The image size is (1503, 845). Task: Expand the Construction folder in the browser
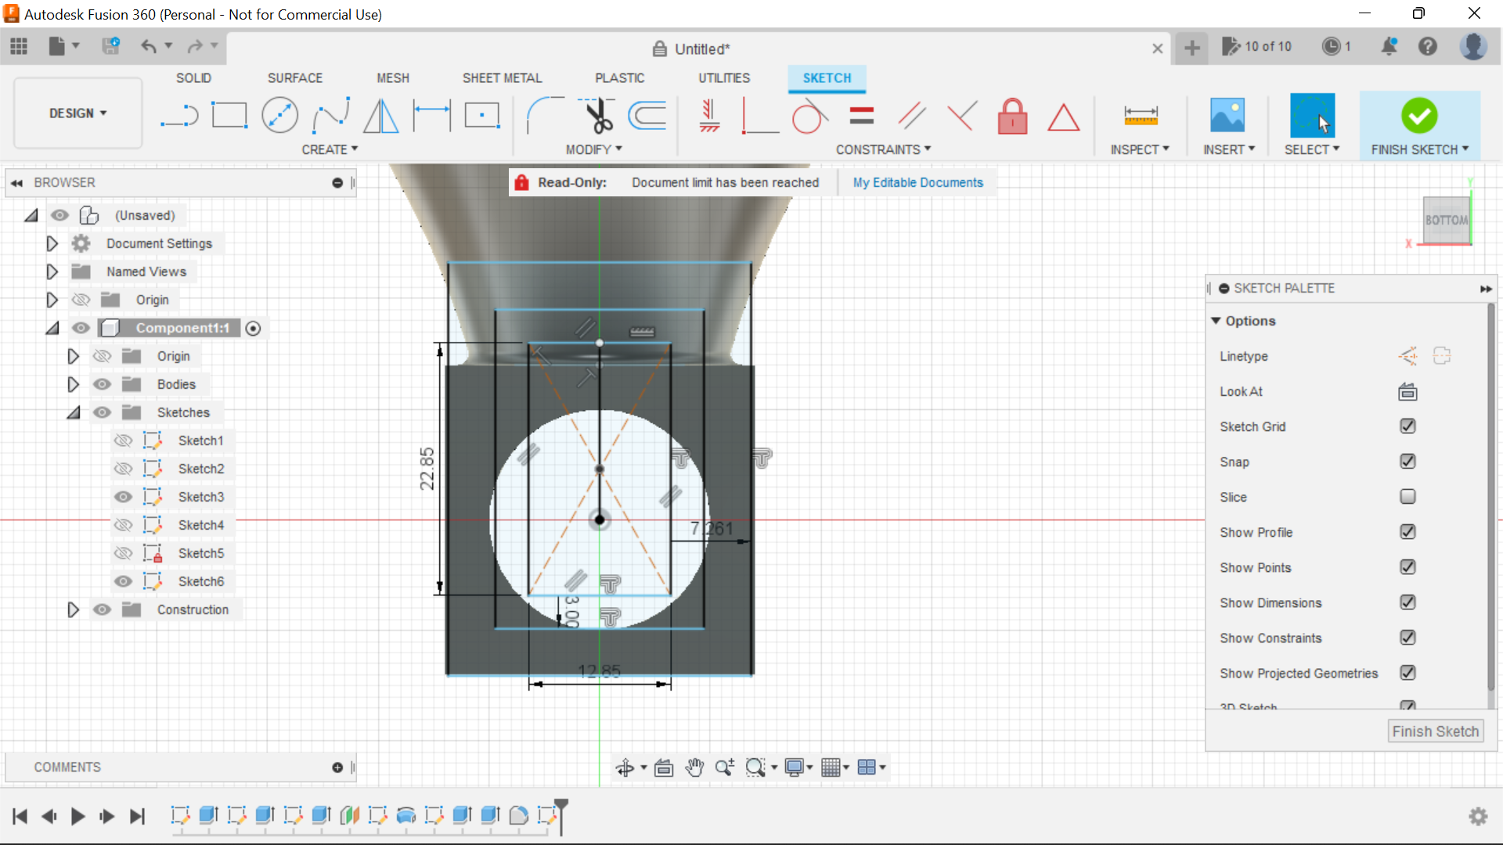tap(73, 609)
